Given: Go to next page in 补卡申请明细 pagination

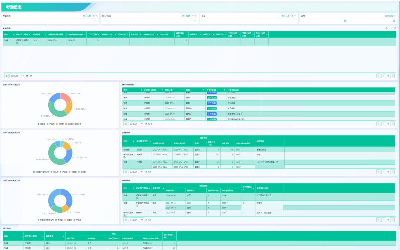Looking at the screenshot, I should [392, 124].
